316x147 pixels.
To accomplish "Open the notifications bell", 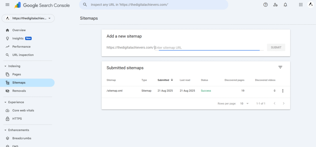I will 285,5.
